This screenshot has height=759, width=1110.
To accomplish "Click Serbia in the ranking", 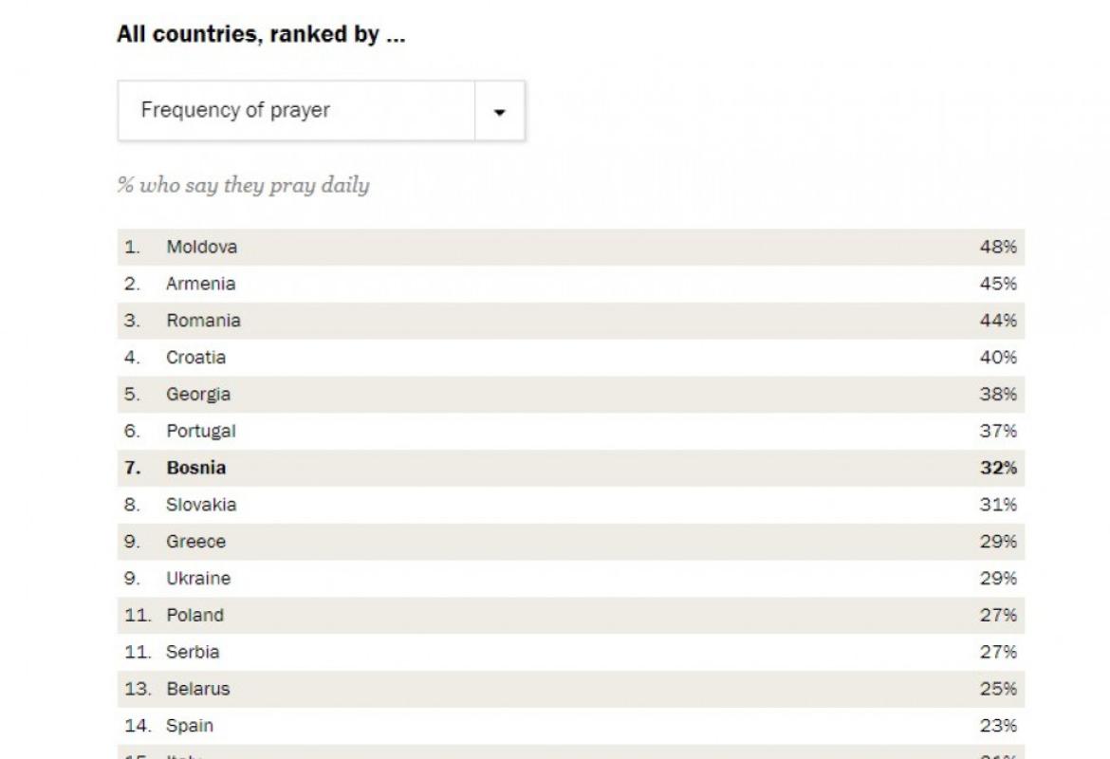I will pos(193,653).
